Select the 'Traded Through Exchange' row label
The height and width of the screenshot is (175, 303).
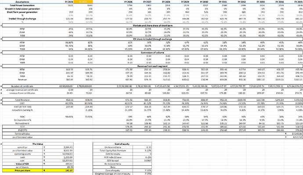point(22,19)
